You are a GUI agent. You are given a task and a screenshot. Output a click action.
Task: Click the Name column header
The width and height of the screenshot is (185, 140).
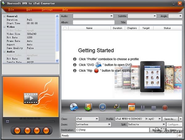click(89, 28)
